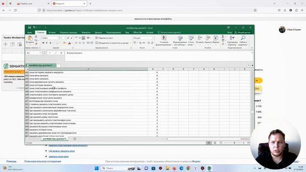The height and width of the screenshot is (172, 306).
Task: Apply the red font color
Action: tap(69, 43)
